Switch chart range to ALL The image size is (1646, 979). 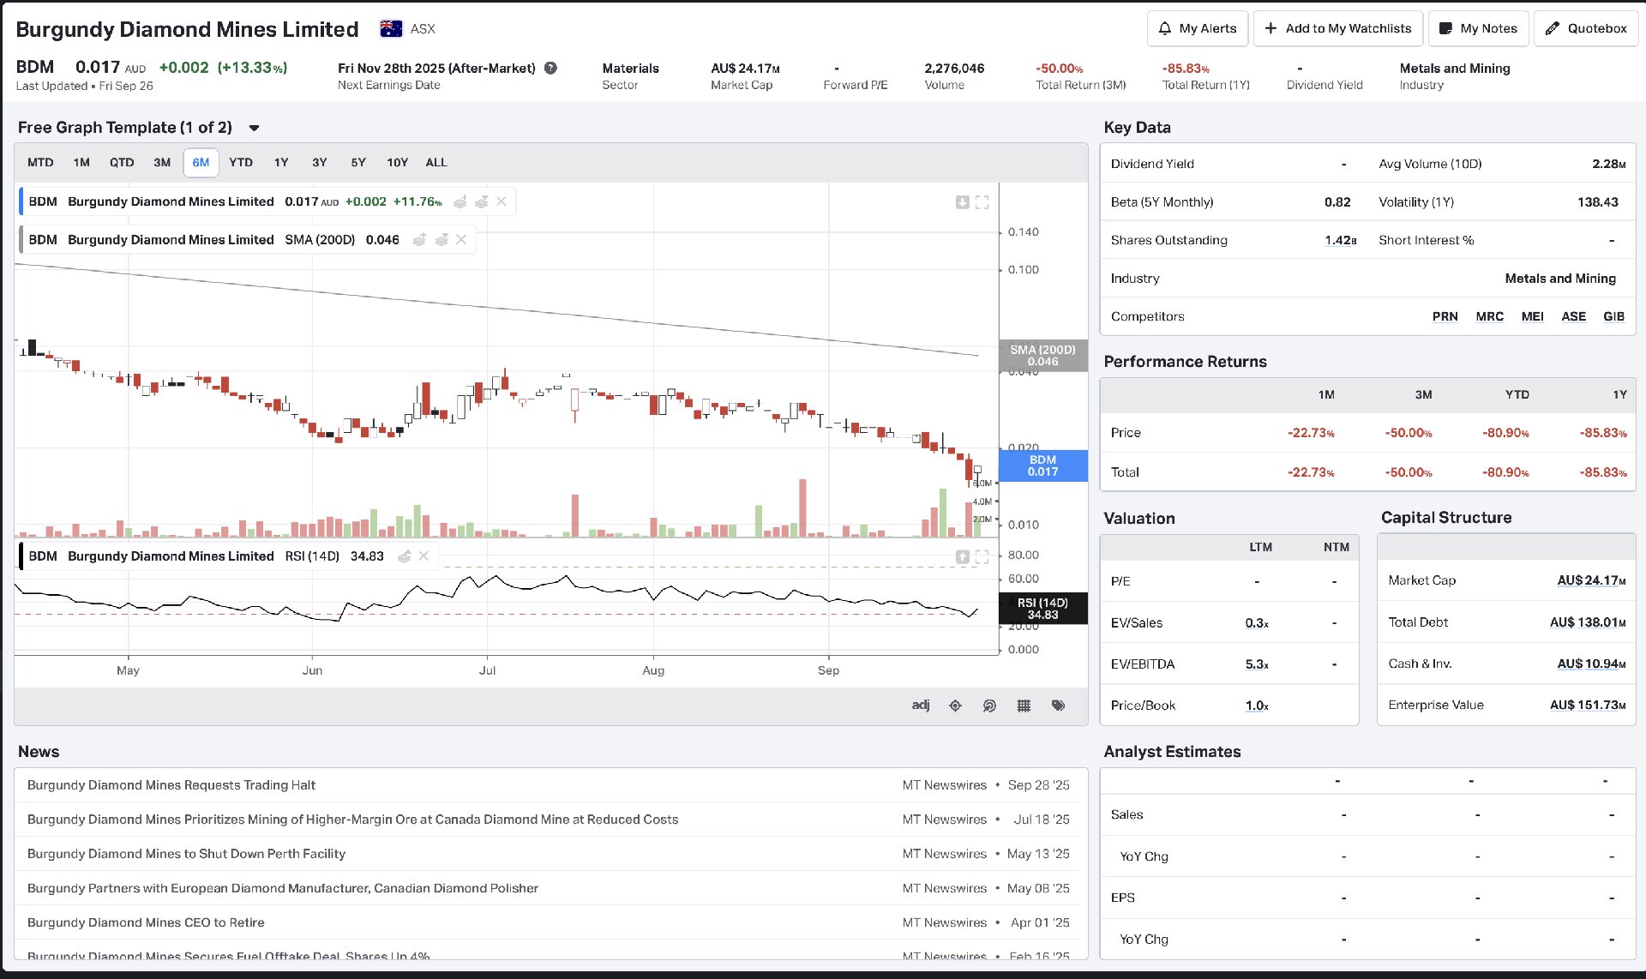click(436, 163)
